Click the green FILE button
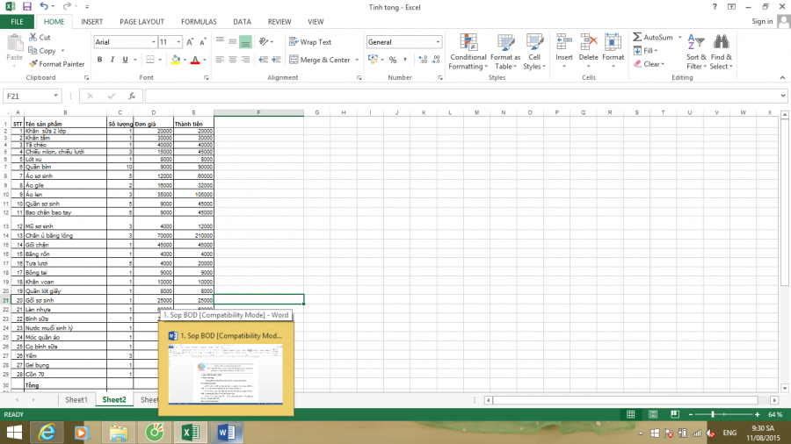 click(17, 21)
